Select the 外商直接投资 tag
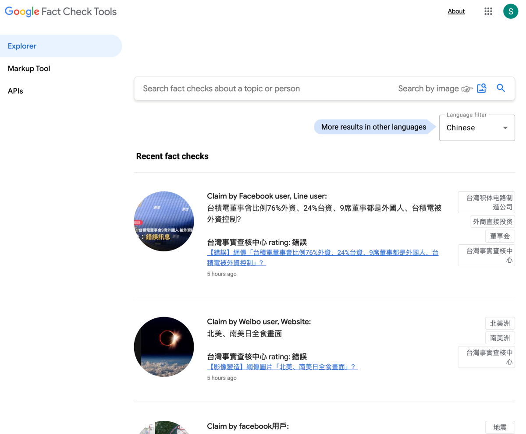 pyautogui.click(x=493, y=222)
